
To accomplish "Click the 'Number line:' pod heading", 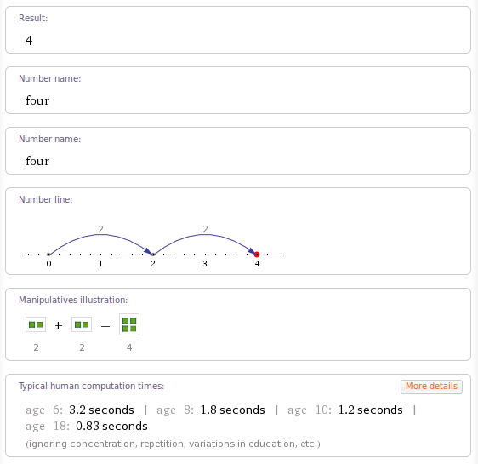I will (x=46, y=199).
